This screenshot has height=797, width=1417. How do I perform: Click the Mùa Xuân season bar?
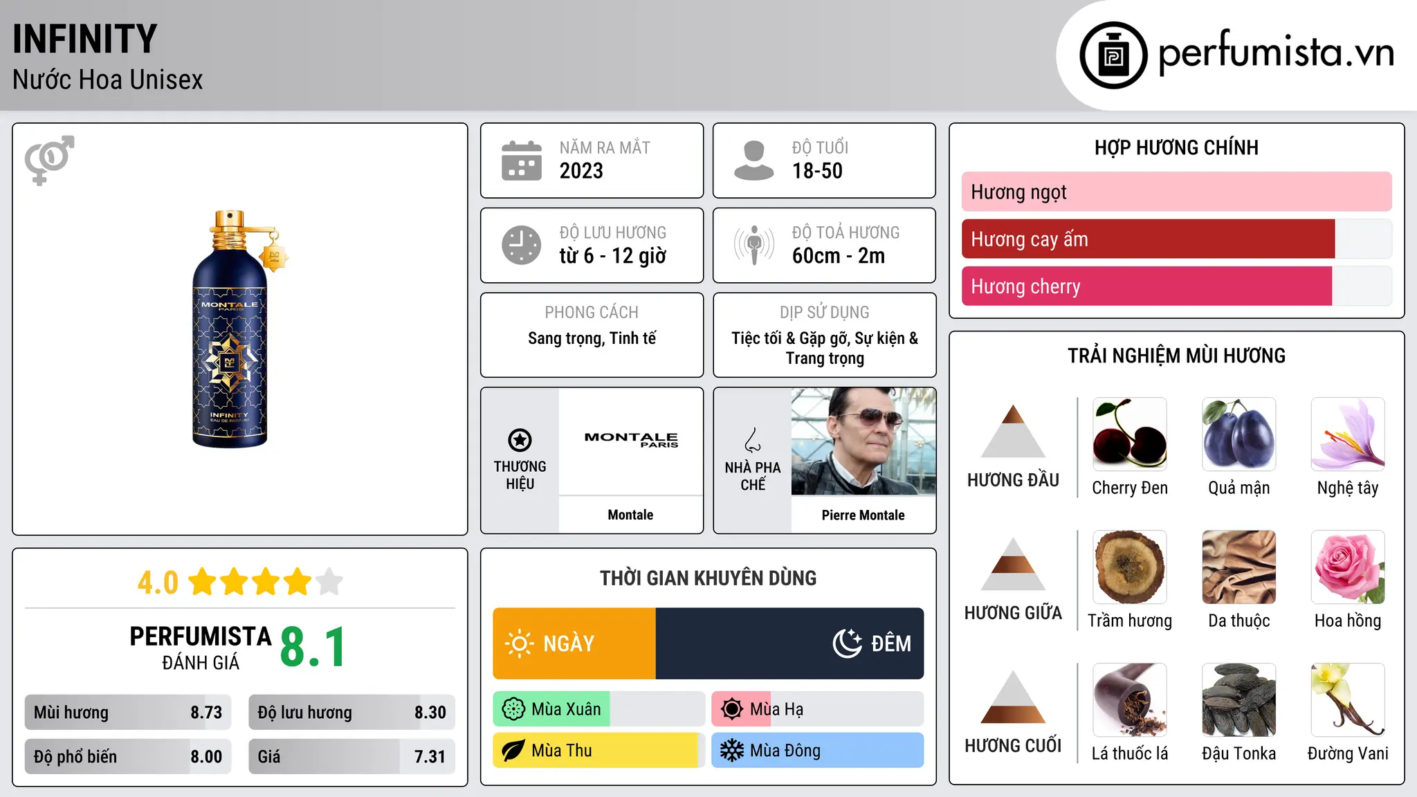tap(598, 709)
